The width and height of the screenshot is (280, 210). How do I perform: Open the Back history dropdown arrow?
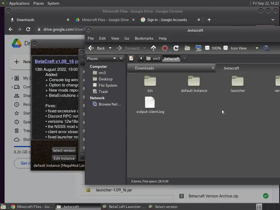pos(110,48)
